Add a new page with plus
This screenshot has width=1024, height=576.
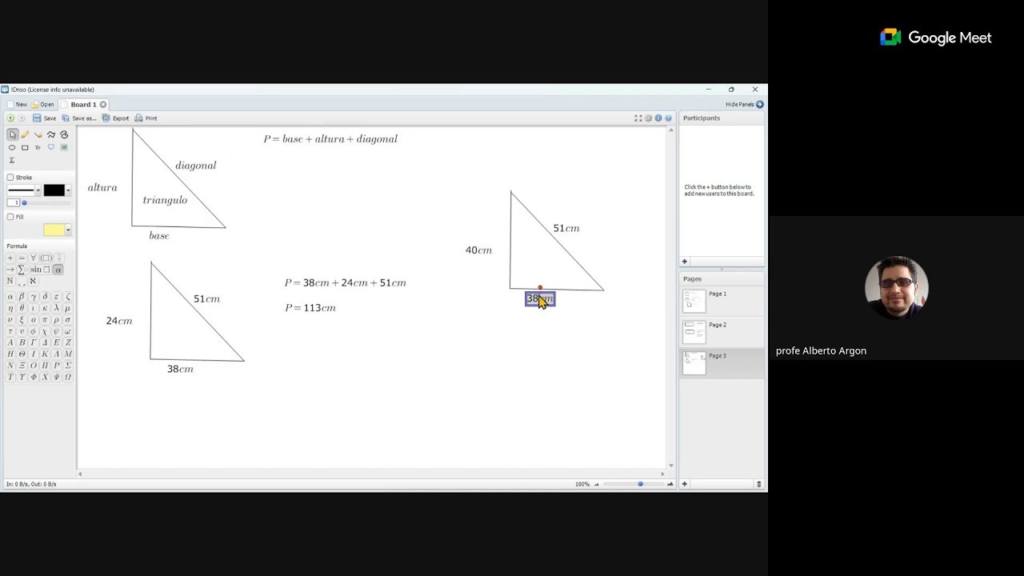click(684, 484)
